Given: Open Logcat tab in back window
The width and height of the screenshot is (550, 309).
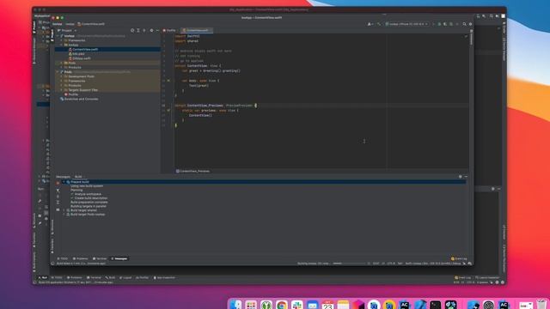Looking at the screenshot, I should [125, 278].
